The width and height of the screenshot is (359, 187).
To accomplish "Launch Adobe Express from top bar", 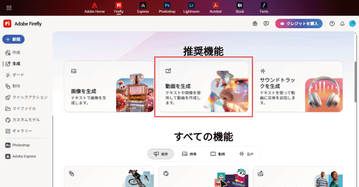I will point(143,8).
